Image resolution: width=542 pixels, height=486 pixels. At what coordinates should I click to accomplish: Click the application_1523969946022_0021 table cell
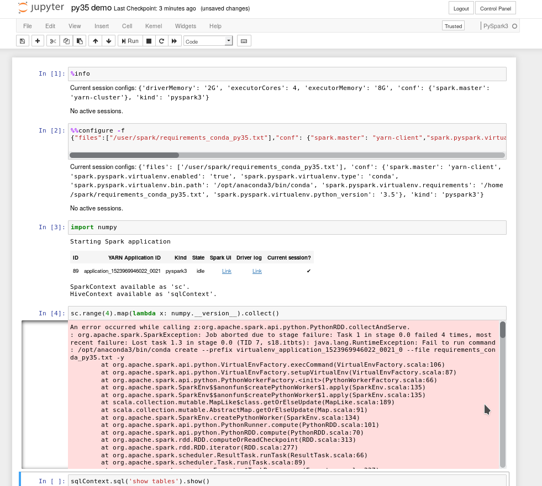click(x=122, y=271)
